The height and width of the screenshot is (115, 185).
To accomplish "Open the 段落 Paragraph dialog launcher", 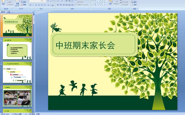I will (x=89, y=9).
